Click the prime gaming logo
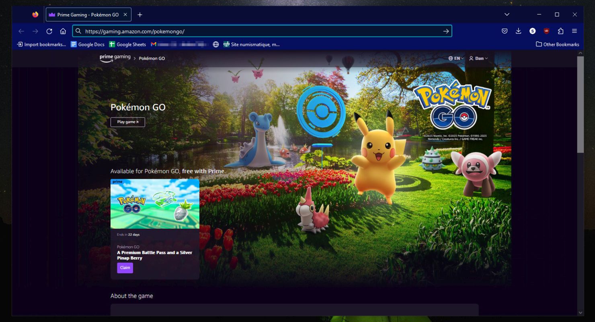The height and width of the screenshot is (322, 595). (x=115, y=58)
